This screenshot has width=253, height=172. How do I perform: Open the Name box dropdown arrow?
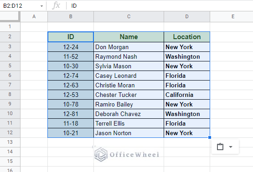(41, 6)
